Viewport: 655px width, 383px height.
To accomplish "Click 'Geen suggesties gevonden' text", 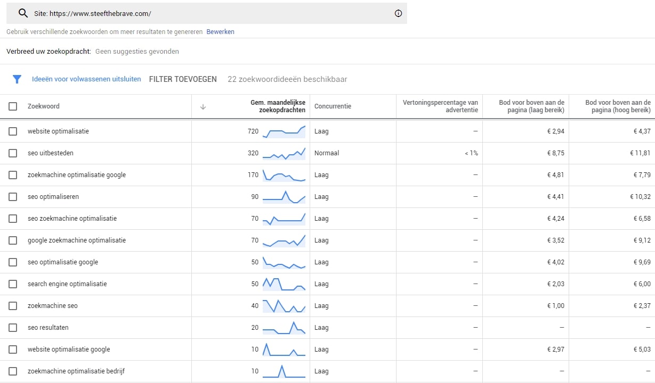I will pos(137,52).
